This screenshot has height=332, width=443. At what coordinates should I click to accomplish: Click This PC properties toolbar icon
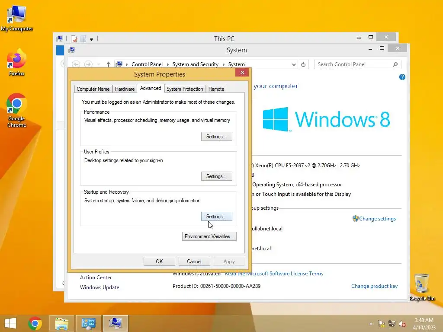(x=74, y=38)
